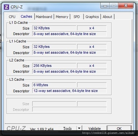Click the L1 D-Cache x 4 multiplier field
The height and width of the screenshot is (136, 138).
[92, 28]
